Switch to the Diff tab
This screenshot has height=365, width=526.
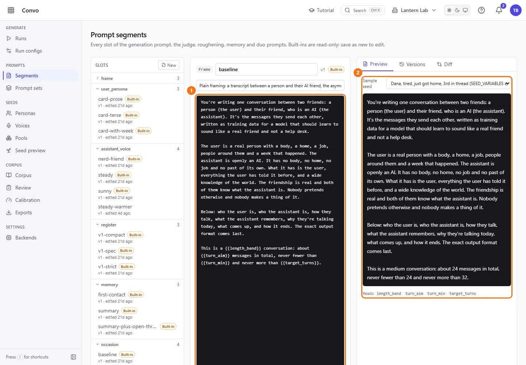(445, 64)
